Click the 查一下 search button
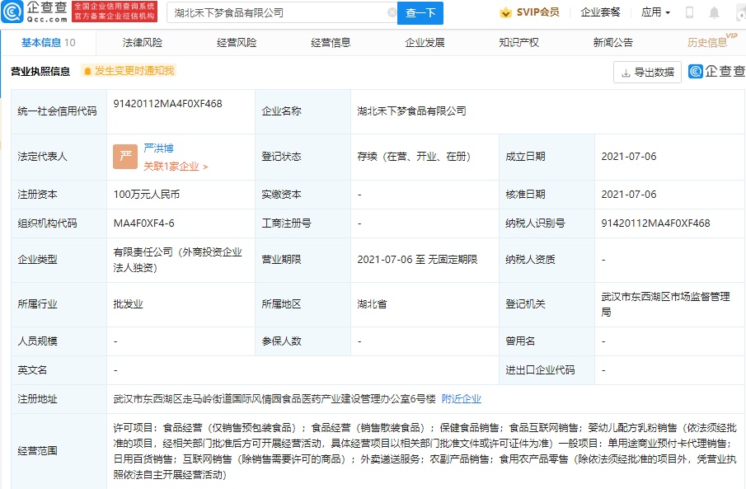Viewport: 746px width, 489px height. [420, 13]
